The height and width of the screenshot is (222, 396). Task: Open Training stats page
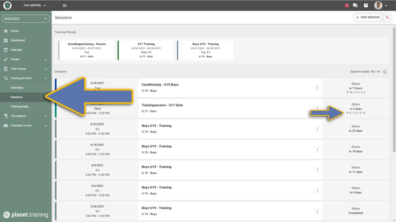pos(20,107)
